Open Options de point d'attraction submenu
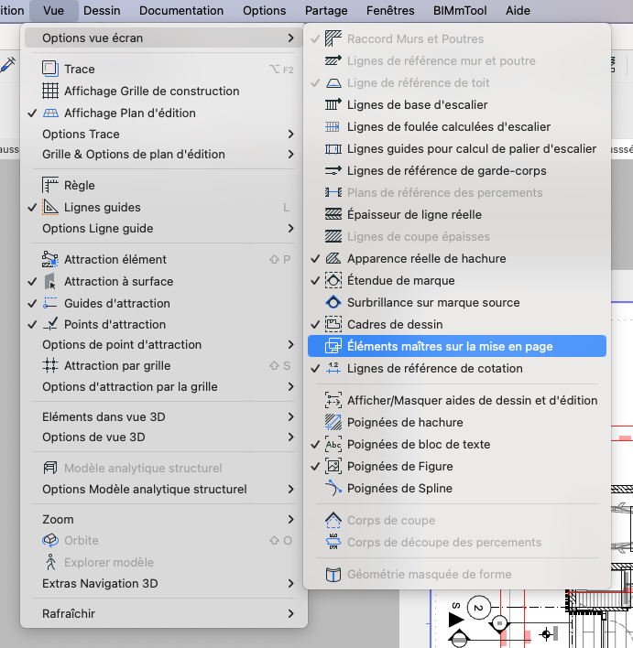 pyautogui.click(x=163, y=345)
